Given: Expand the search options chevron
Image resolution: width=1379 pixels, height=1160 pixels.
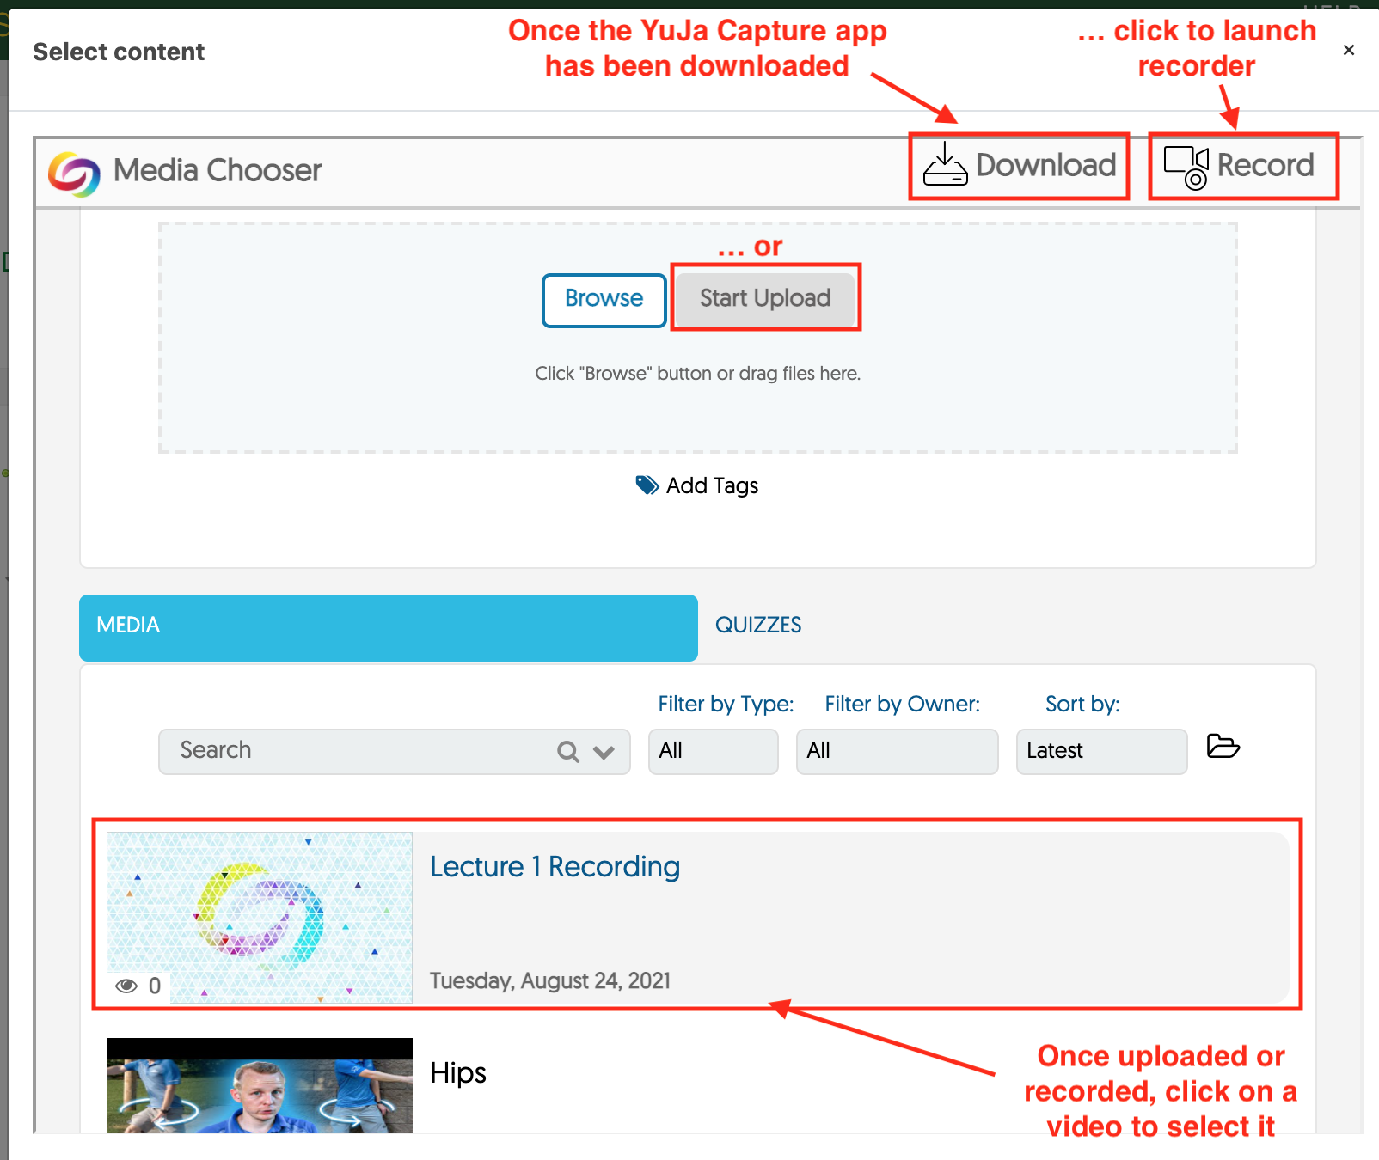Looking at the screenshot, I should 604,753.
